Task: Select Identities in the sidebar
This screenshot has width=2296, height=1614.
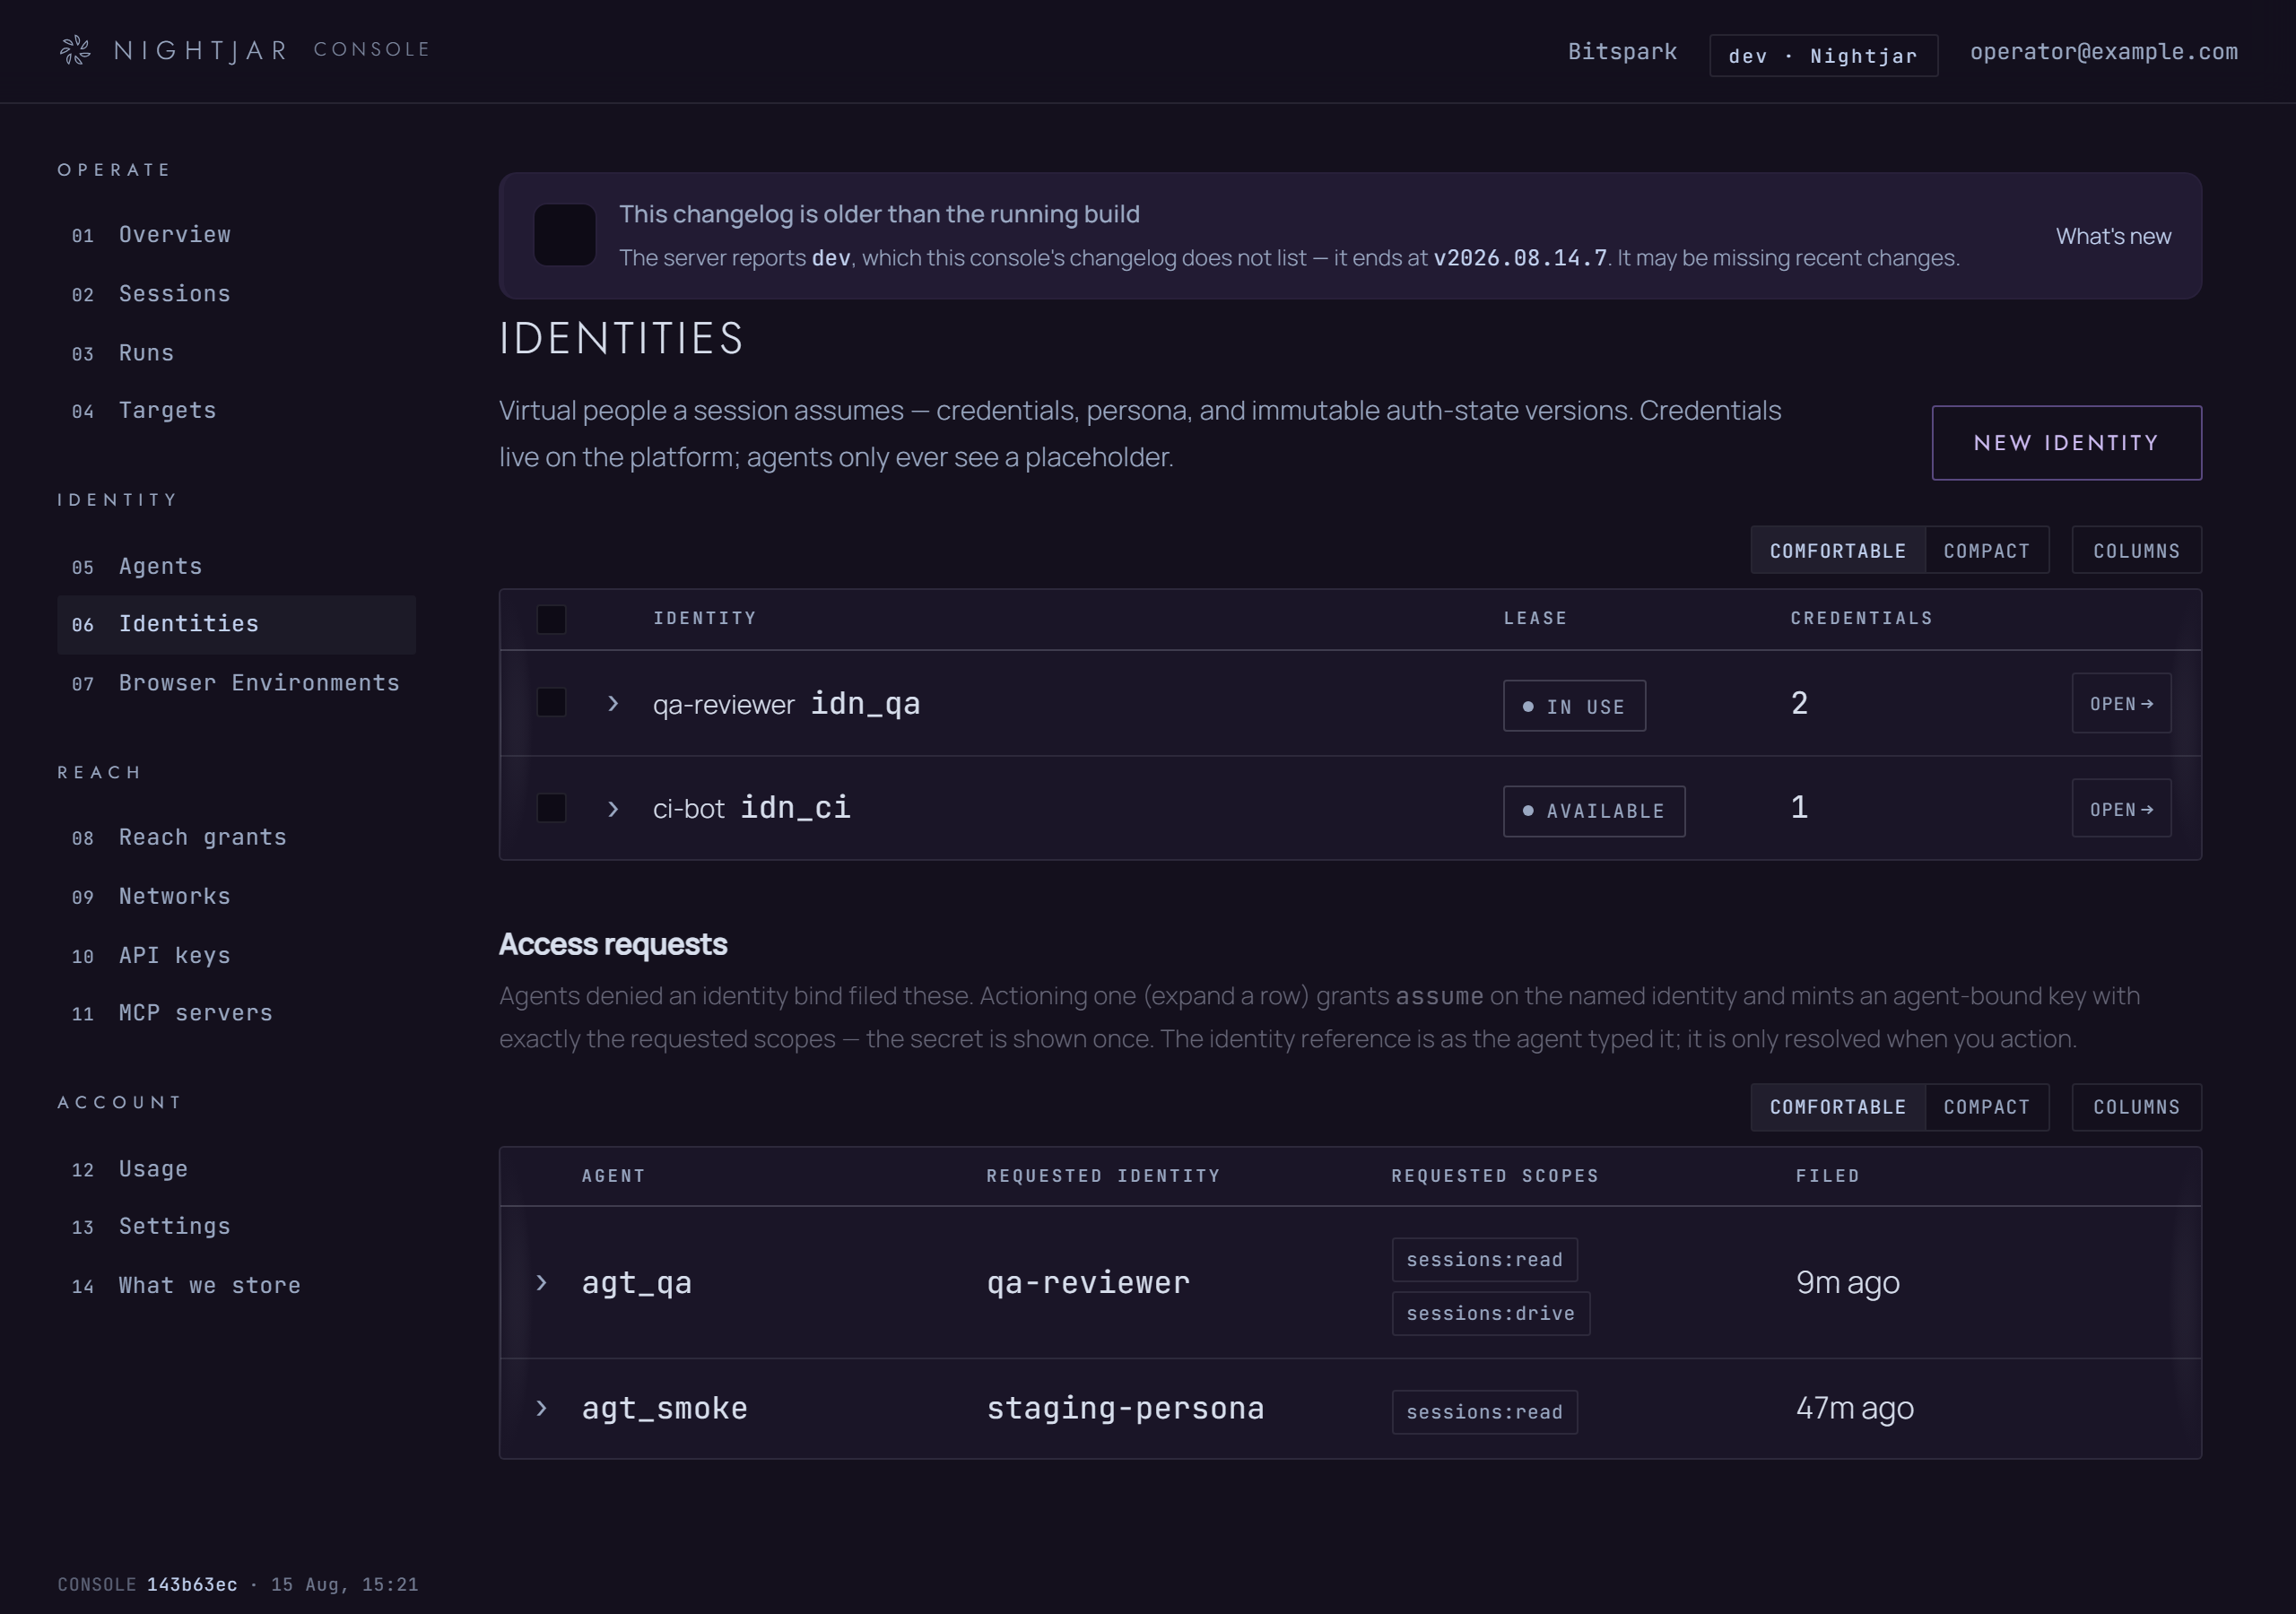Action: [x=236, y=624]
